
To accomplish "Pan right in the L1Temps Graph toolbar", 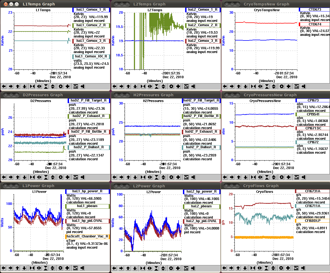I will pyautogui.click(x=11, y=86).
